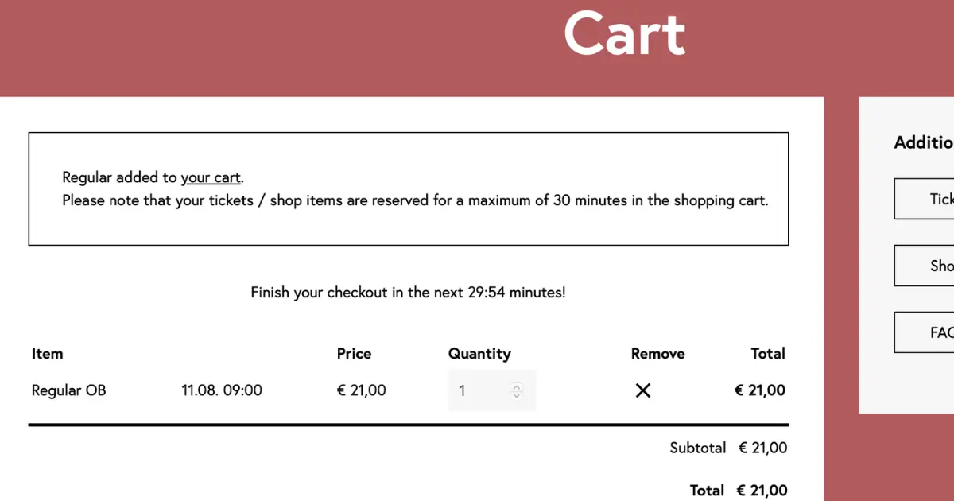Click the bold final Total label
The width and height of the screenshot is (954, 501).
pos(707,491)
